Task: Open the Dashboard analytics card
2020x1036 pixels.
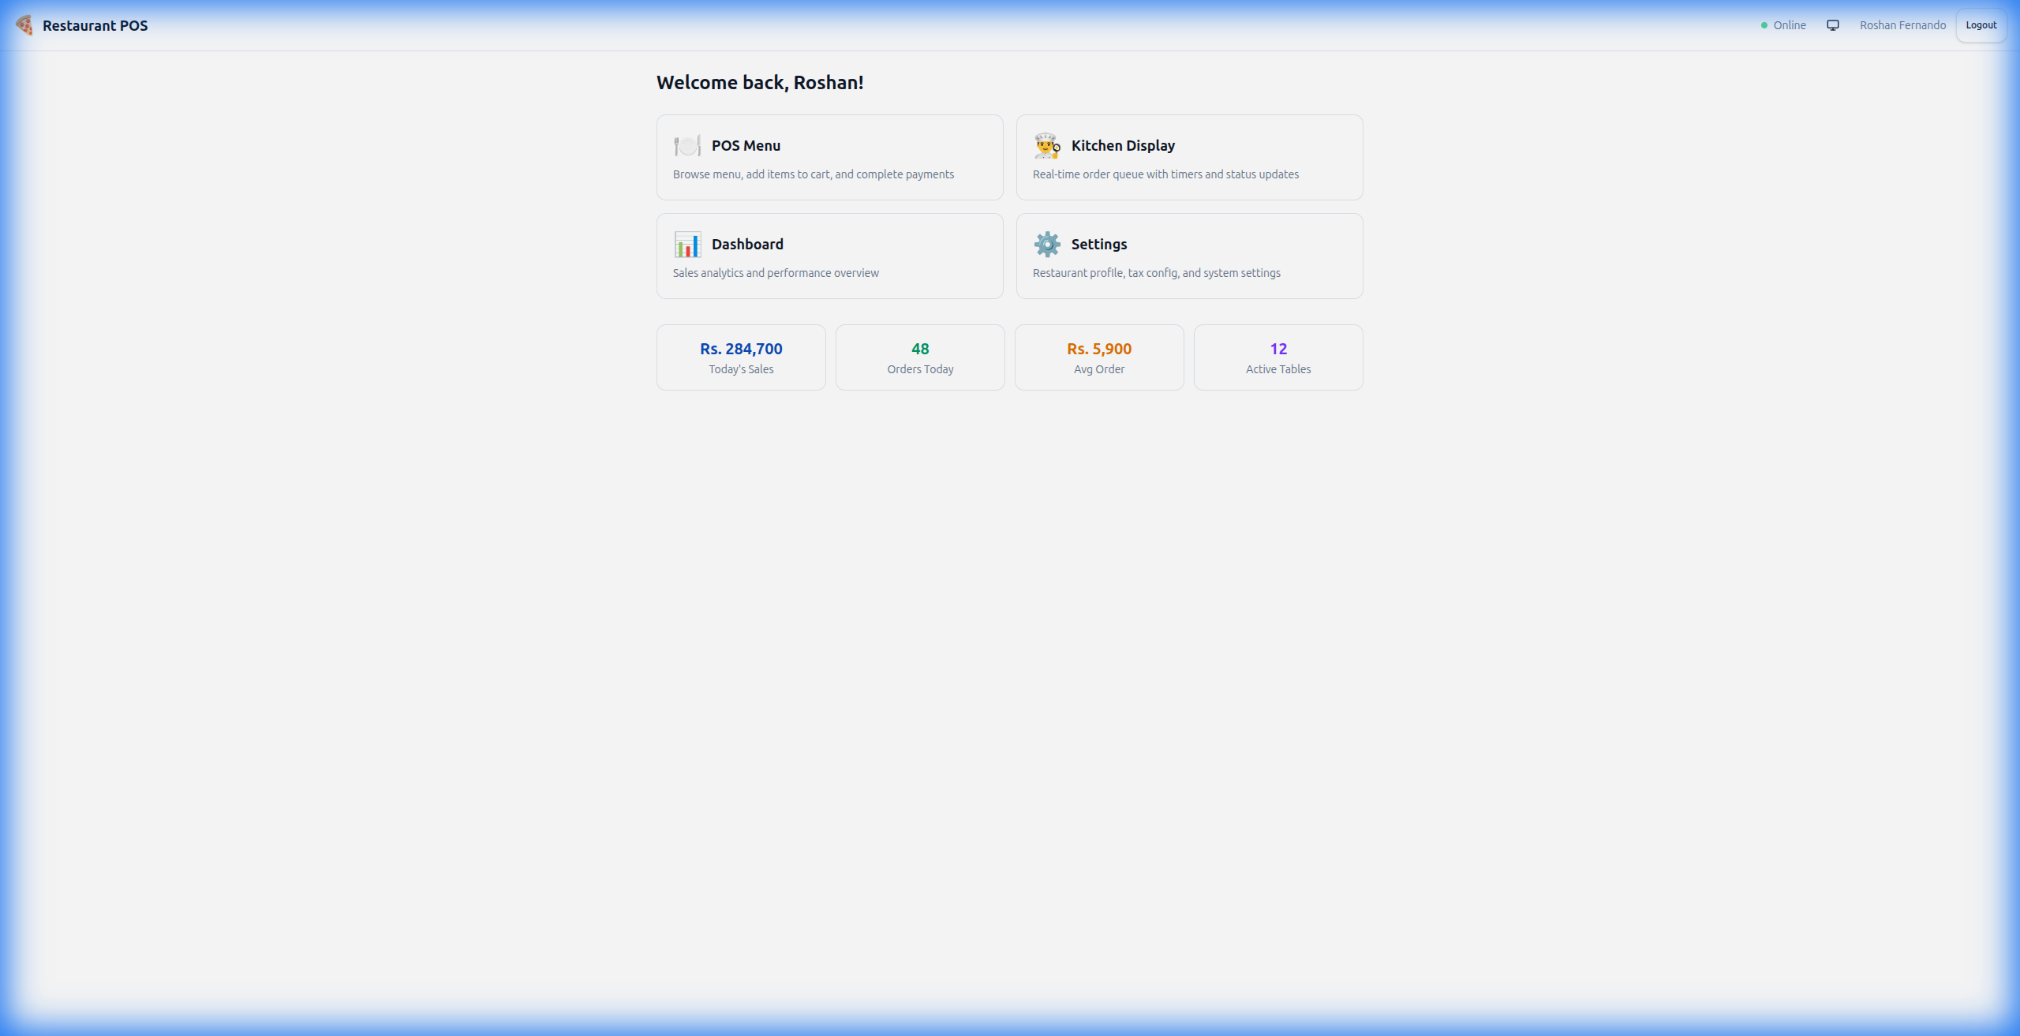Action: (829, 256)
